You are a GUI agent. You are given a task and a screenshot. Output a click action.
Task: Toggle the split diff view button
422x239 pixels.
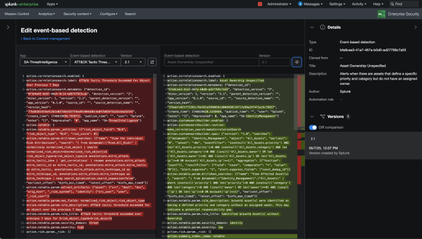point(297,62)
